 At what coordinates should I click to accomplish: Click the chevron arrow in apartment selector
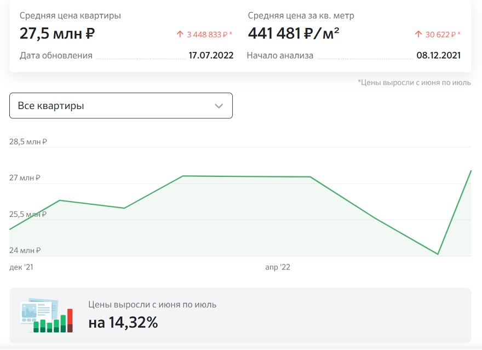[x=219, y=106]
